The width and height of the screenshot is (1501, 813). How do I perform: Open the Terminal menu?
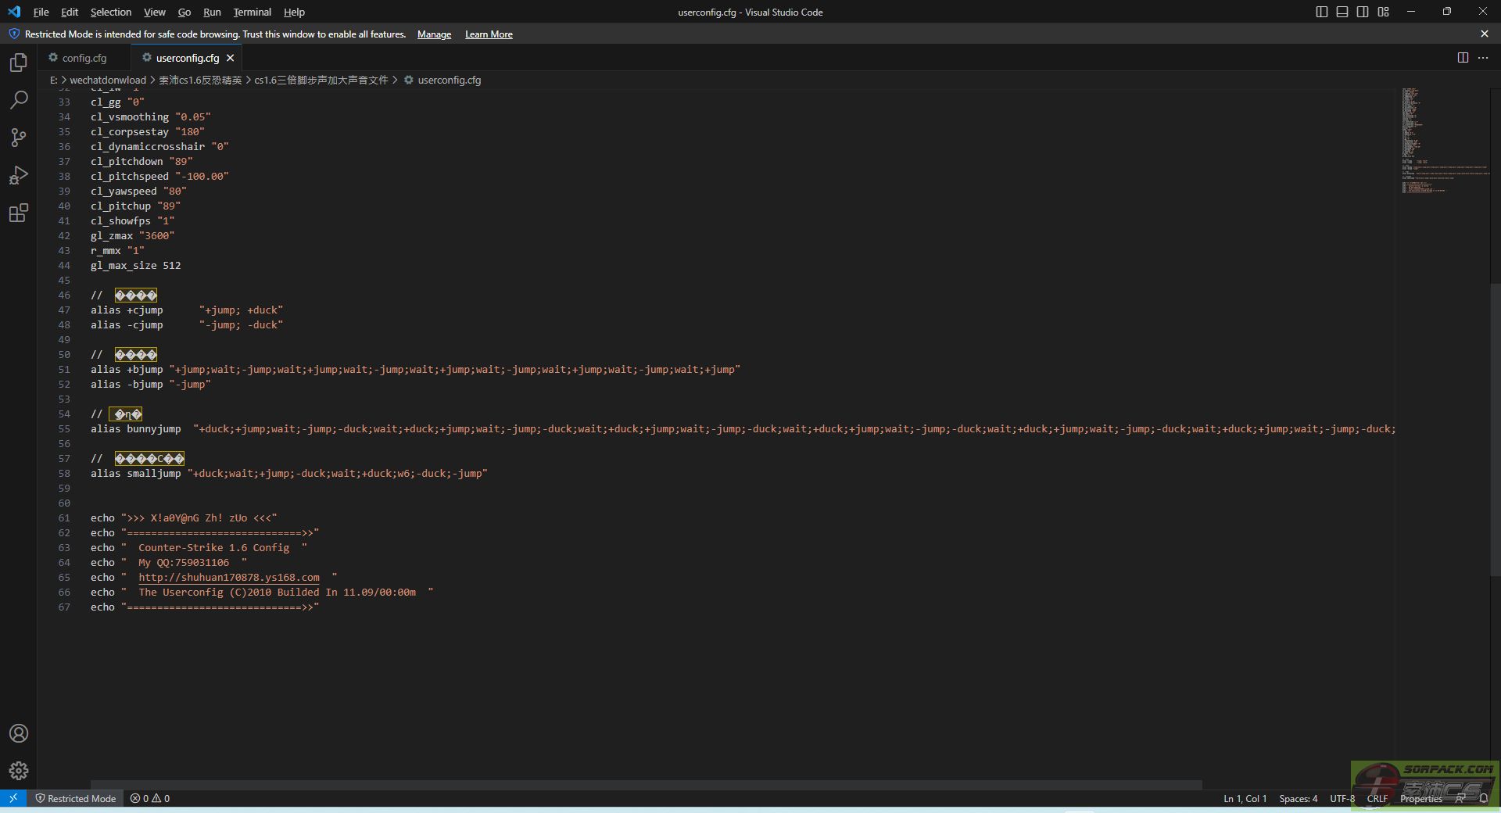point(253,12)
